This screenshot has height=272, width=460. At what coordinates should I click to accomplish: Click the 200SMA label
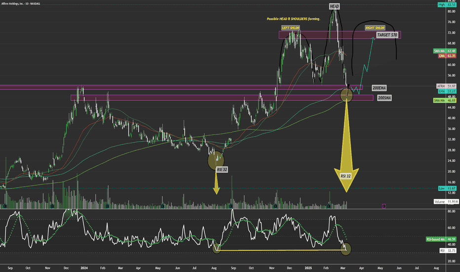pos(384,98)
